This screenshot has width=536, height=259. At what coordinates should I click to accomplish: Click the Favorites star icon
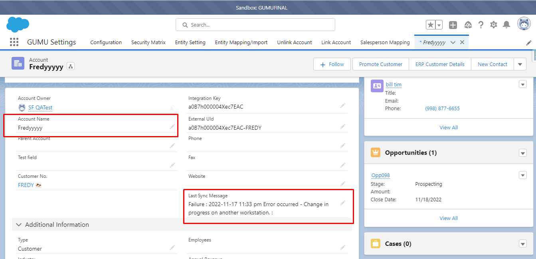[x=431, y=25]
